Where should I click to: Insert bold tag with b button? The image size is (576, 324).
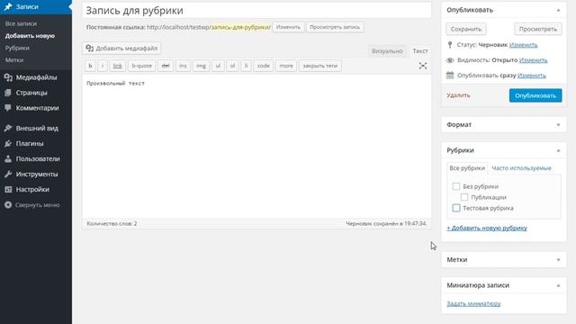pos(90,66)
